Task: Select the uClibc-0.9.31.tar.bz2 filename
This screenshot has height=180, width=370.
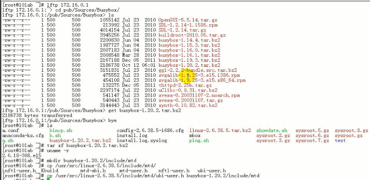Action: pos(188,90)
